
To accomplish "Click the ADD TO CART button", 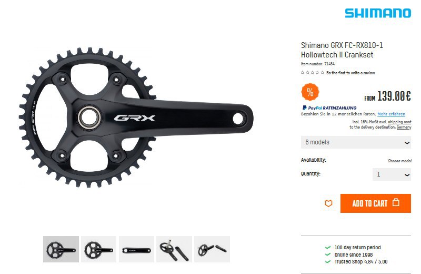I will tap(376, 203).
